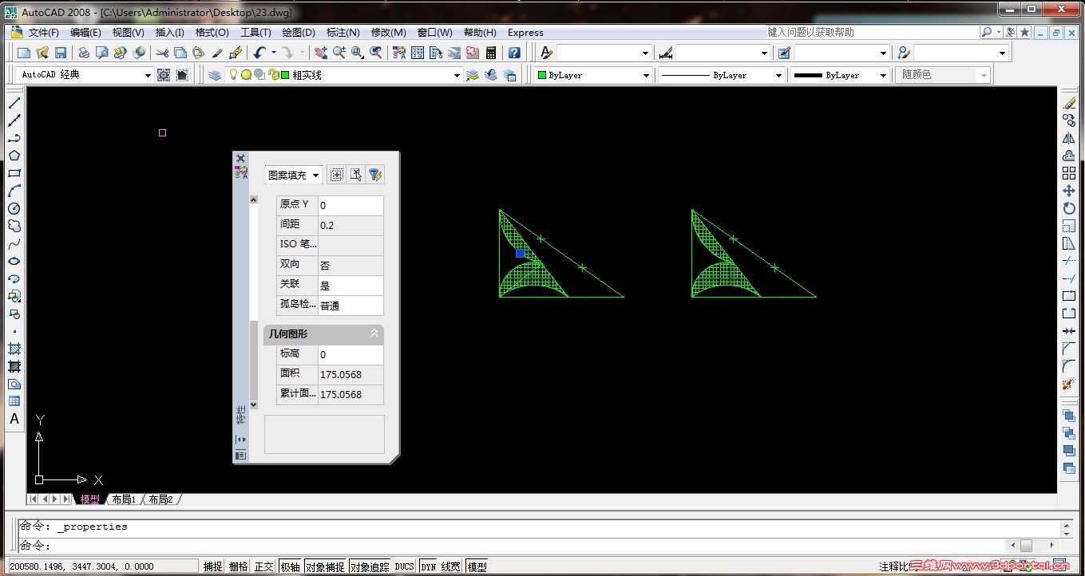Screen dimensions: 1085x576
Task: Open the 格式(O) menu
Action: [x=212, y=33]
